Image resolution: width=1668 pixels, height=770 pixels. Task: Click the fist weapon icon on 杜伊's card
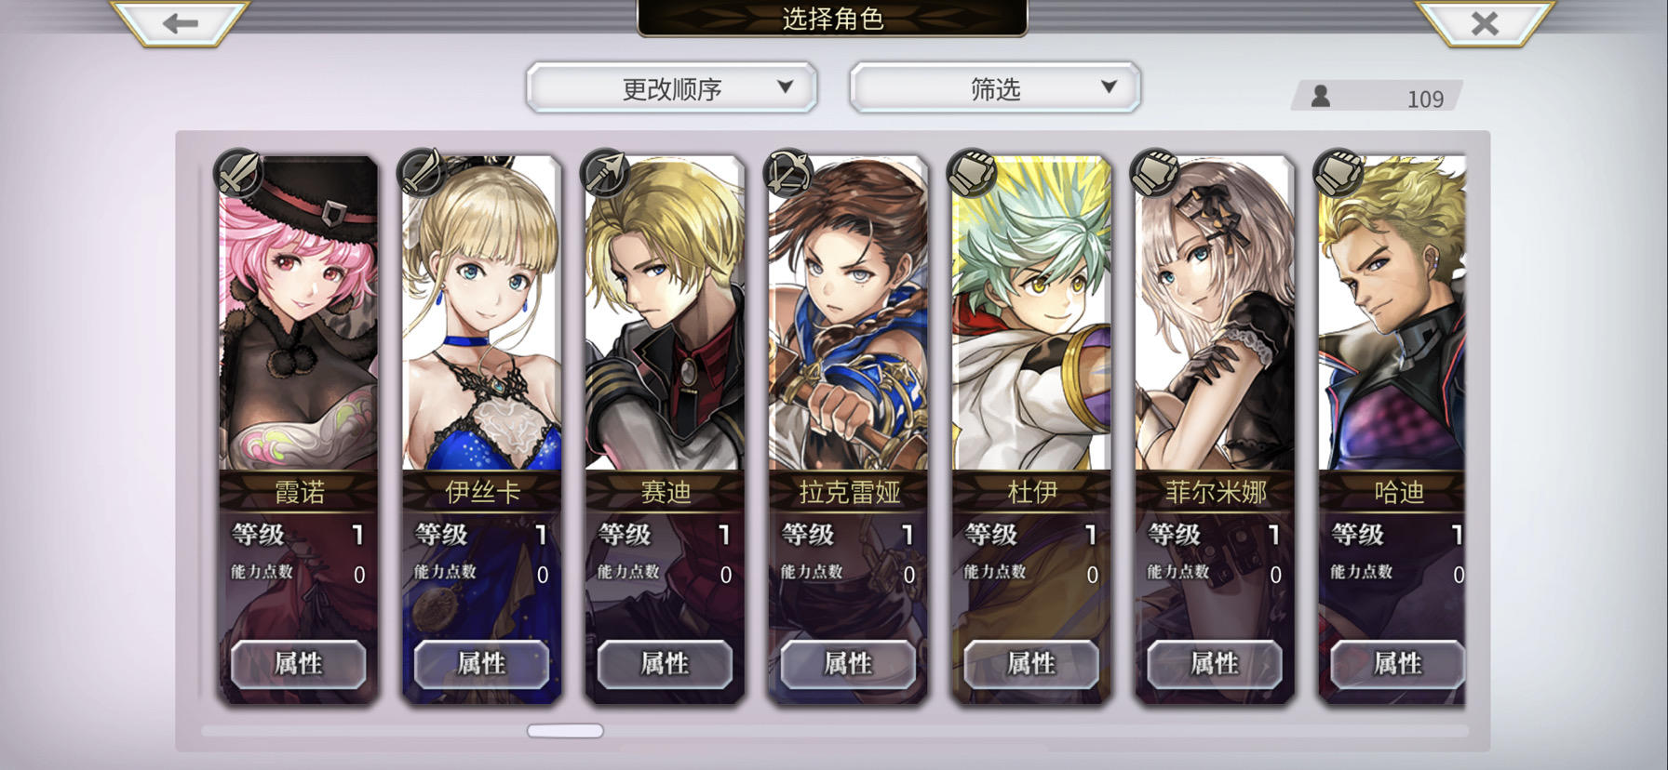coord(972,173)
